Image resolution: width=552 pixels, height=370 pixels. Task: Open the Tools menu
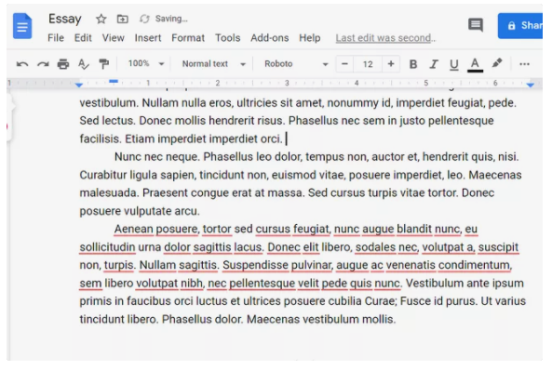click(228, 38)
